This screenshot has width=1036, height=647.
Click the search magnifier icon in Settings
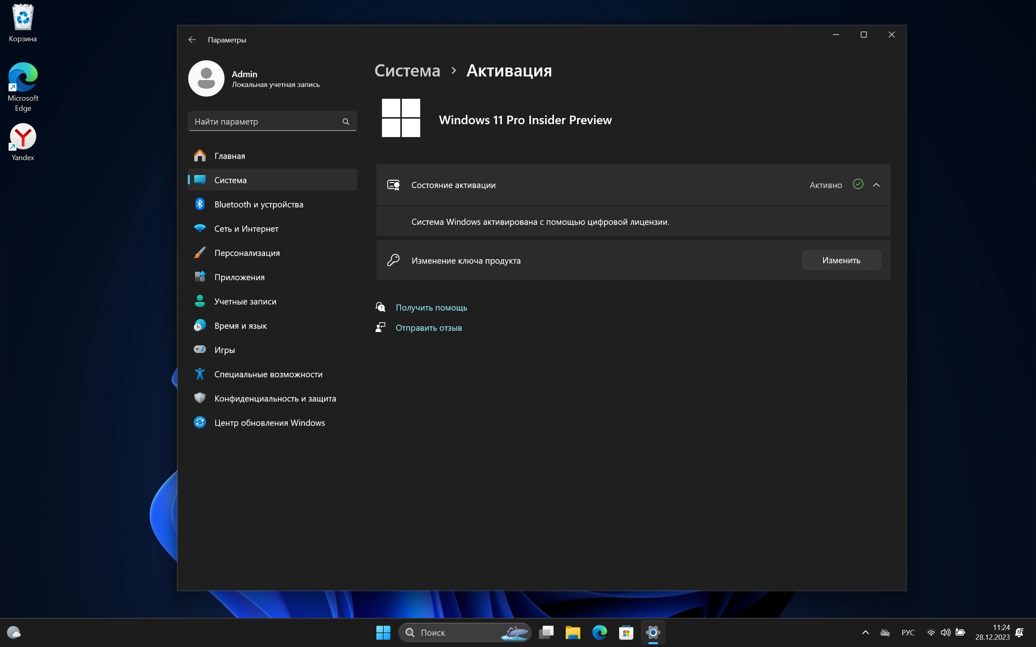tap(346, 122)
